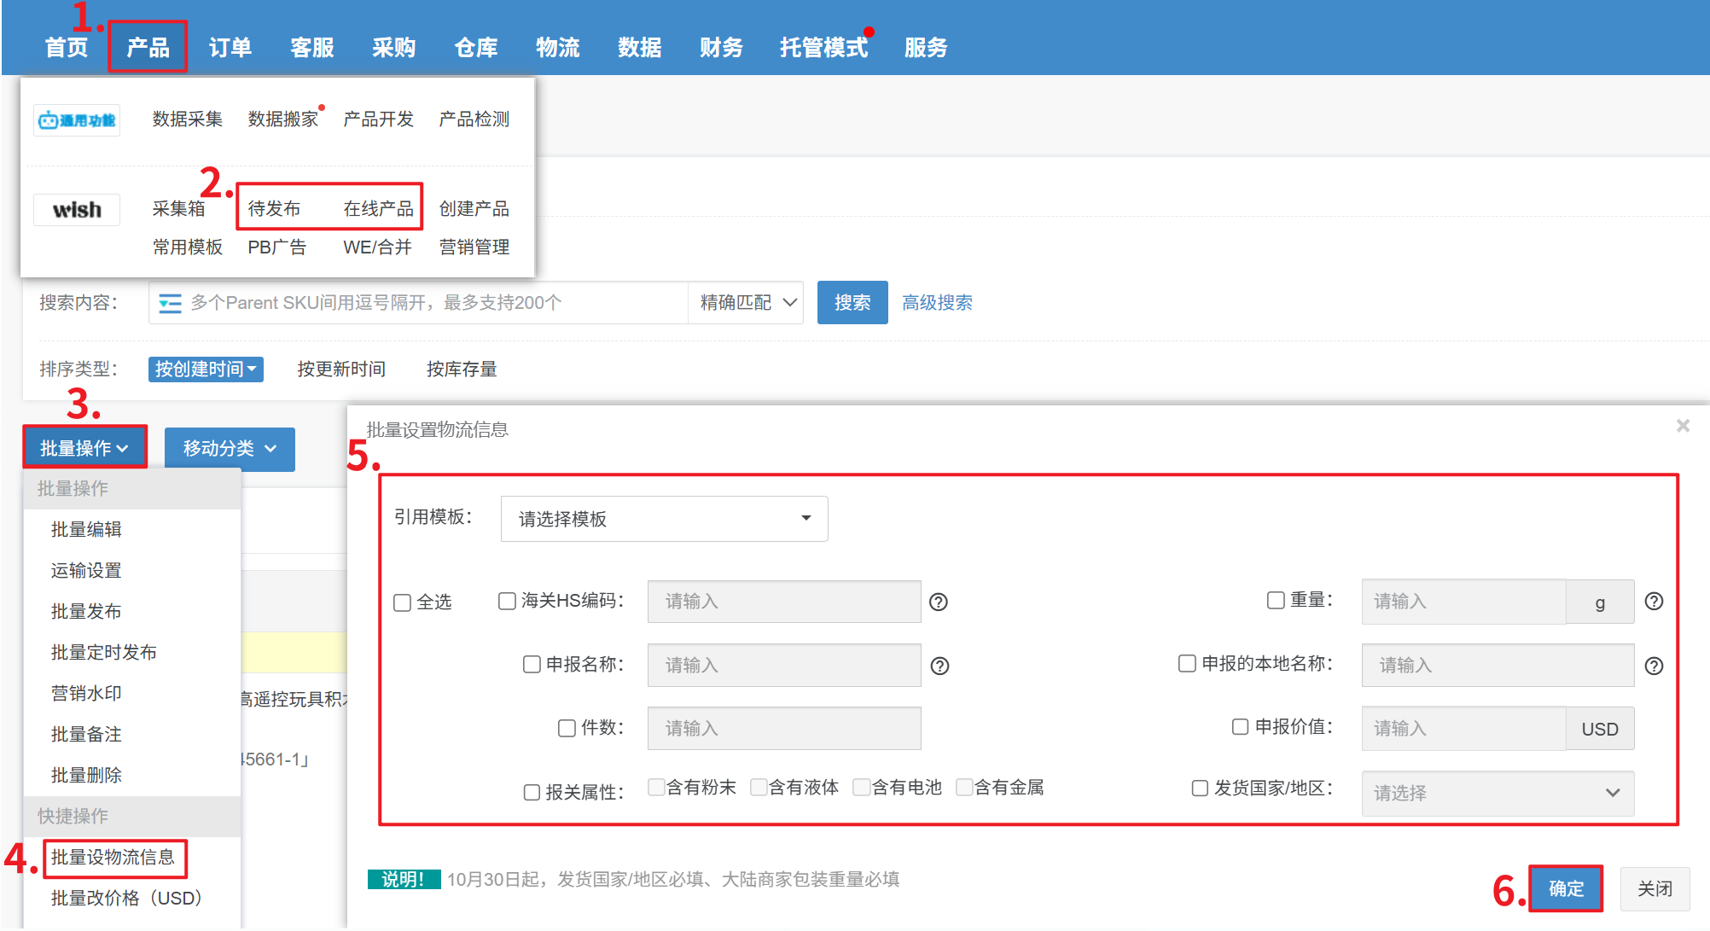
Task: Enable the 含有电池 checkbox
Action: 862,788
